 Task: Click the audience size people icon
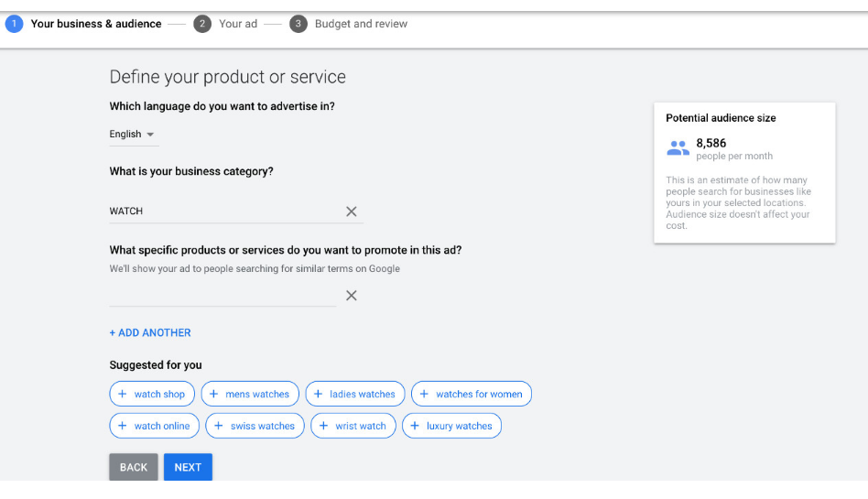pos(678,148)
